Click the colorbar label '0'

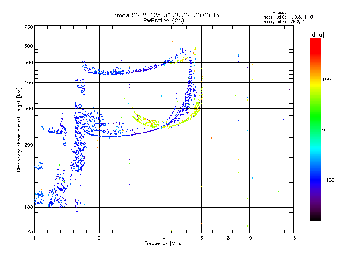pyautogui.click(x=323, y=130)
